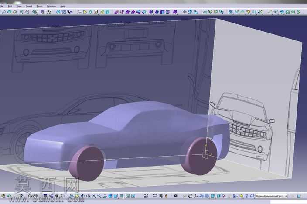
Task: Open the View menu
Action: 19,6
